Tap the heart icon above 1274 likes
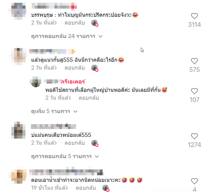The height and width of the screenshot is (195, 212). pyautogui.click(x=194, y=136)
